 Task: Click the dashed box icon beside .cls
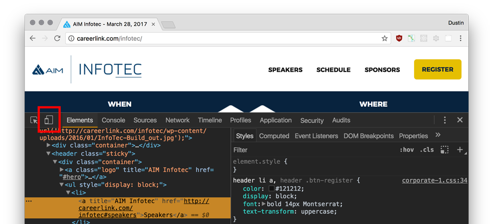pyautogui.click(x=444, y=150)
